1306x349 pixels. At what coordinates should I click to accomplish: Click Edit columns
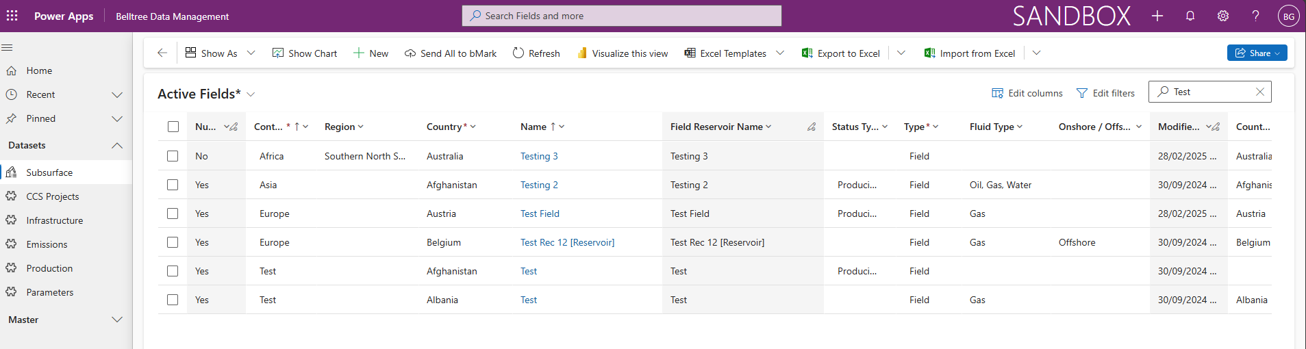[1027, 93]
